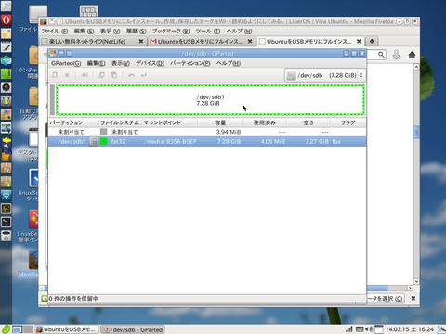Click the /dev/sdb - GParted taskbar button
This screenshot has height=334, width=446.
coord(133,329)
